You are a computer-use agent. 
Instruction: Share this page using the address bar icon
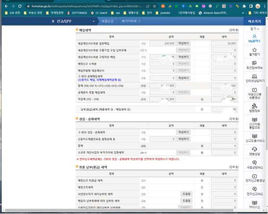coord(148,6)
